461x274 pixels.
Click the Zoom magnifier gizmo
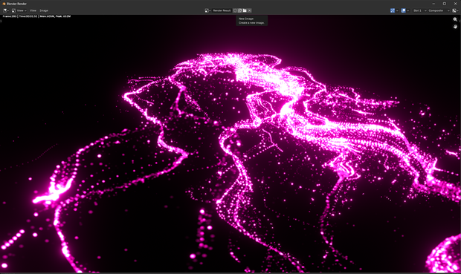coord(455,19)
